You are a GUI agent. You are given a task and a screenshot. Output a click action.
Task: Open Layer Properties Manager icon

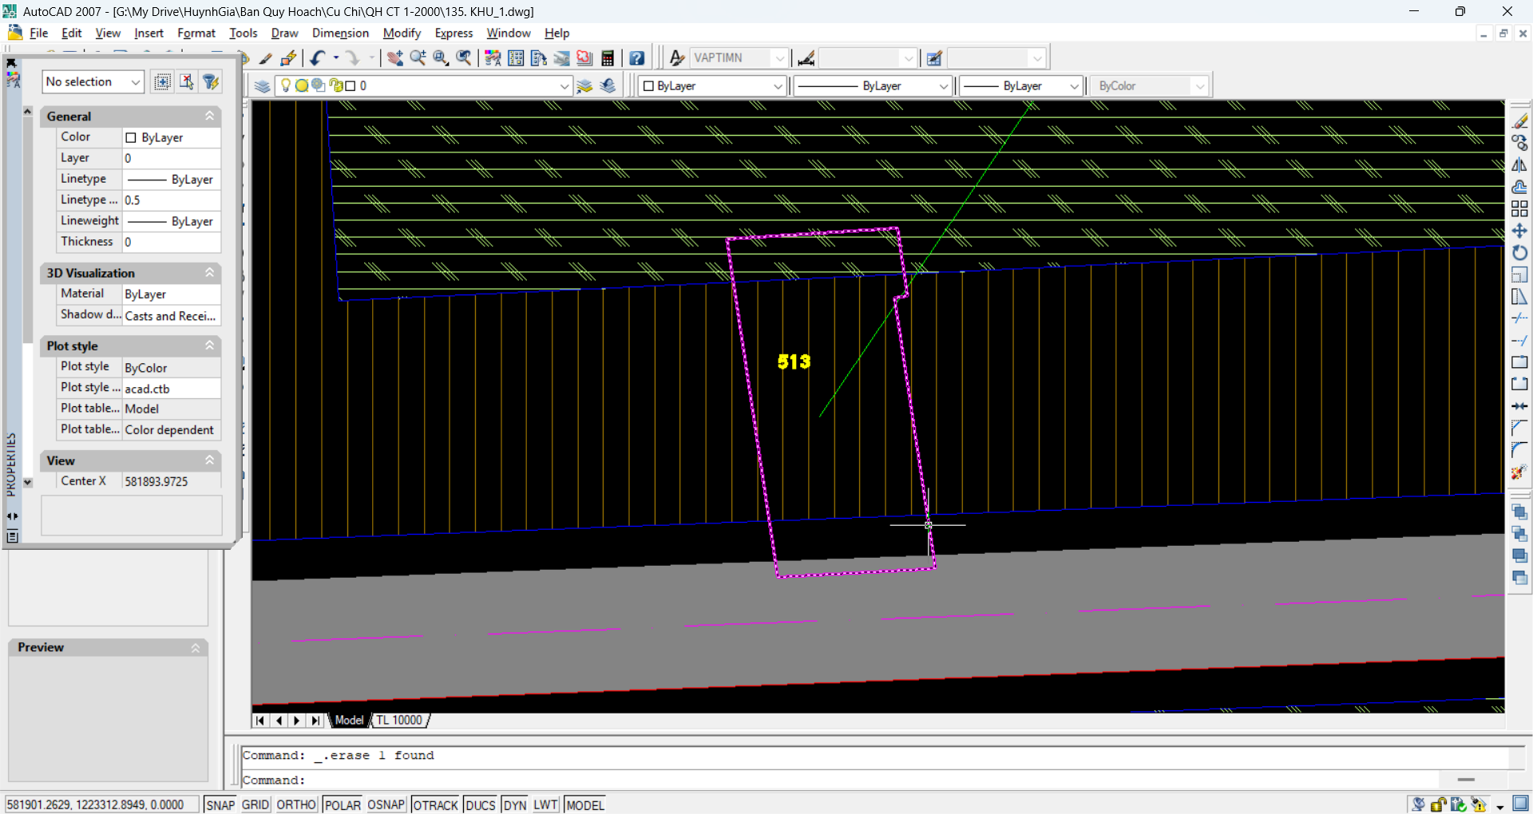(x=262, y=86)
